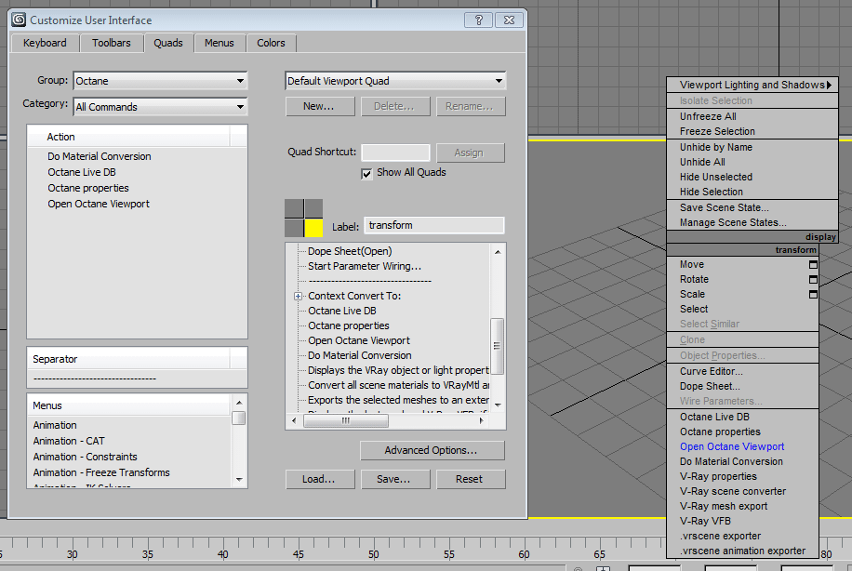852x571 pixels.
Task: Select Animation - CAT menu entry
Action: (x=69, y=441)
